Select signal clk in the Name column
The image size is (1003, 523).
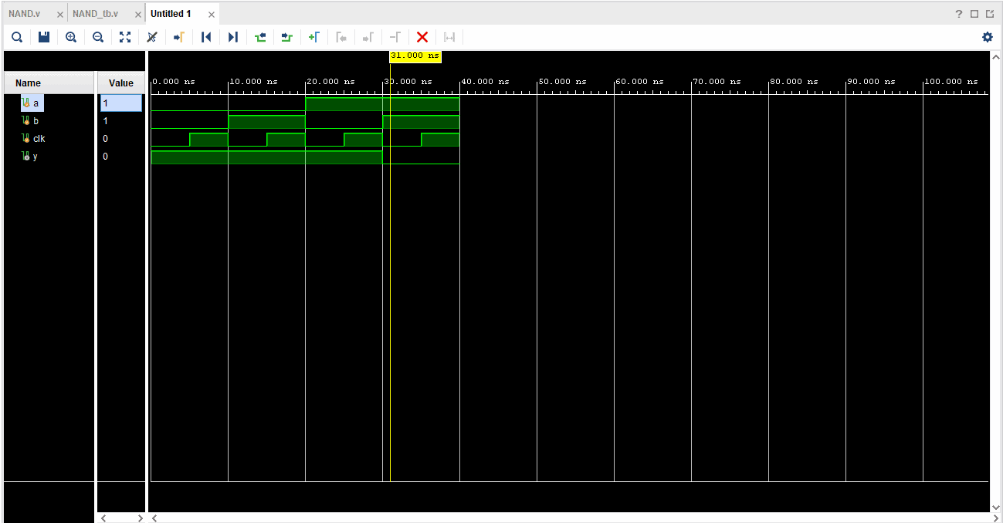click(x=39, y=139)
